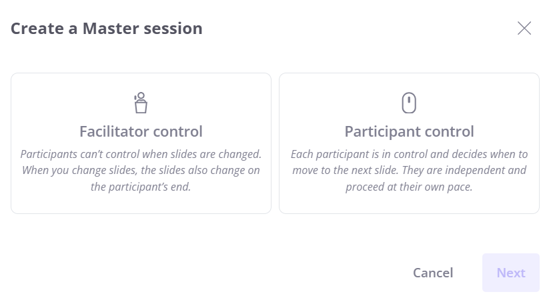
Task: Click the word "Master" in dialog title
Action: pos(111,29)
